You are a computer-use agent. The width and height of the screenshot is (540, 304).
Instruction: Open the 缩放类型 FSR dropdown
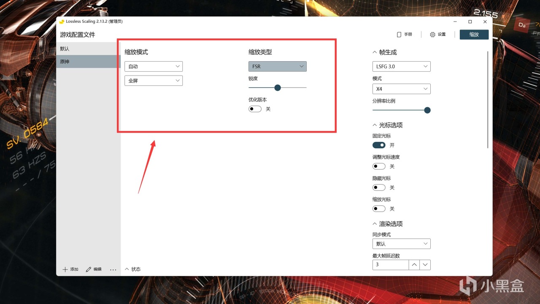278,66
